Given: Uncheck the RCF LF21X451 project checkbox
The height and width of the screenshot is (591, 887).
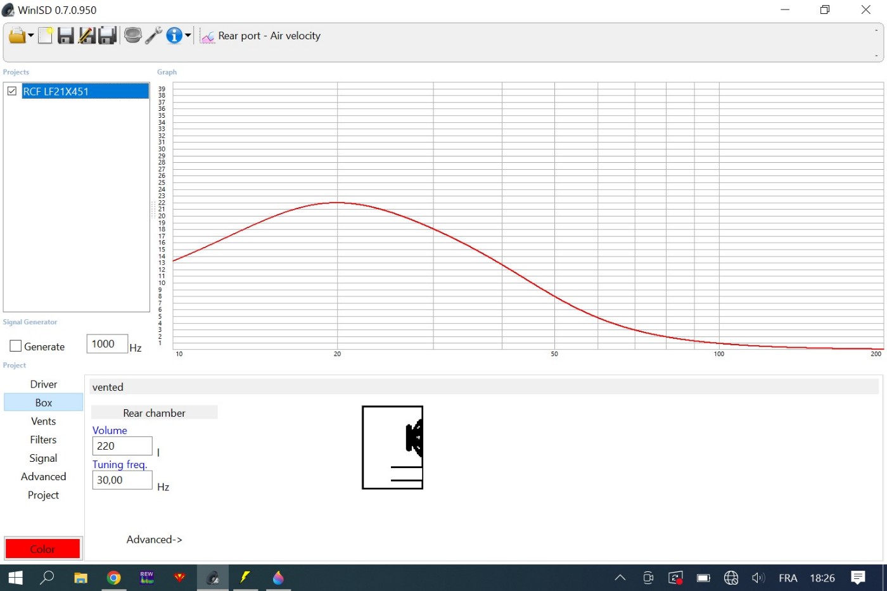Looking at the screenshot, I should pos(12,91).
